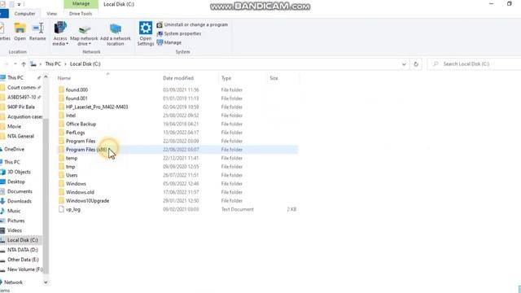Screen dimensions: 521x293
Task: Open 3D Objects in navigation pane
Action: (x=19, y=172)
